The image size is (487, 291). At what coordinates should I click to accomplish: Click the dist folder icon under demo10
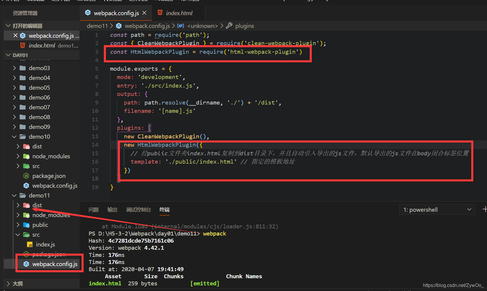tap(26, 146)
